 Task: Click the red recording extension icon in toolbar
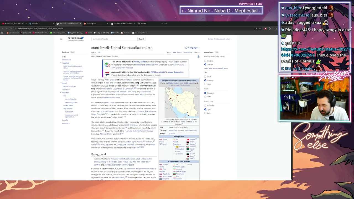tap(265, 28)
